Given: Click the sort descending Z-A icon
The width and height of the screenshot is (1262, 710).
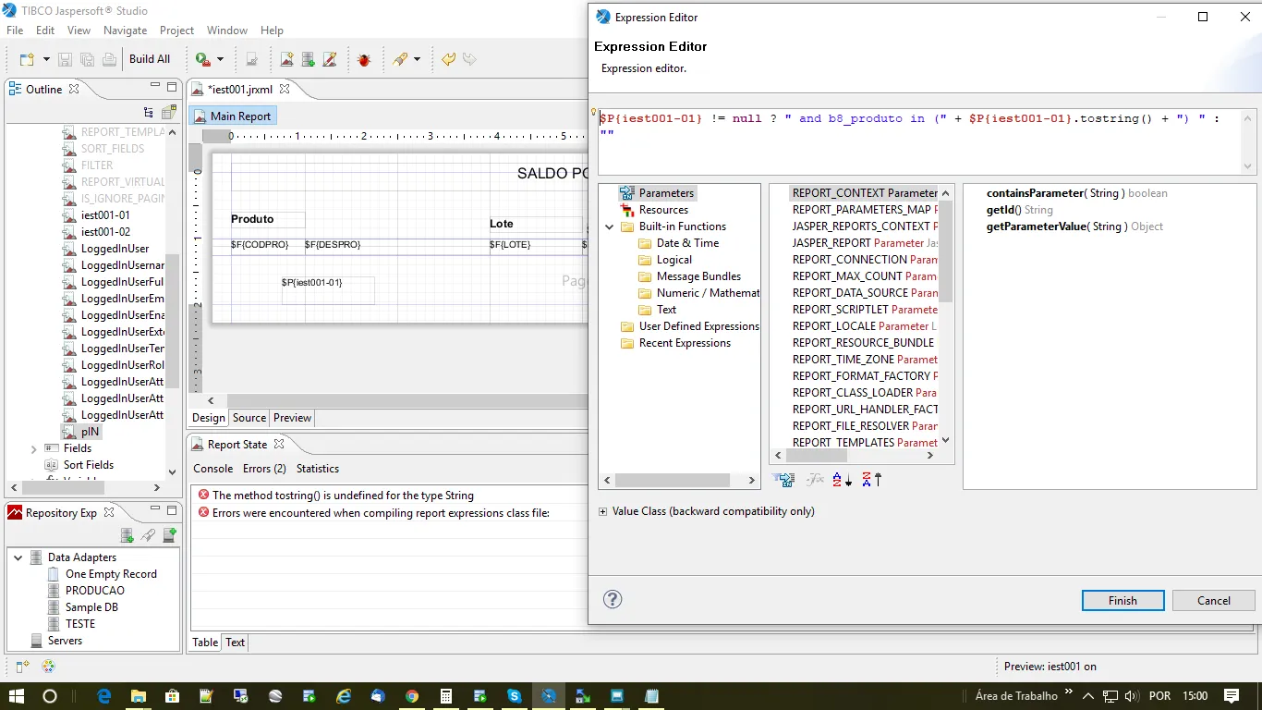Looking at the screenshot, I should [871, 480].
